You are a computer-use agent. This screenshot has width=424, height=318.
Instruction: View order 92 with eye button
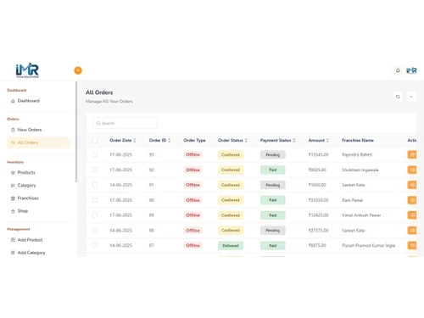[412, 170]
